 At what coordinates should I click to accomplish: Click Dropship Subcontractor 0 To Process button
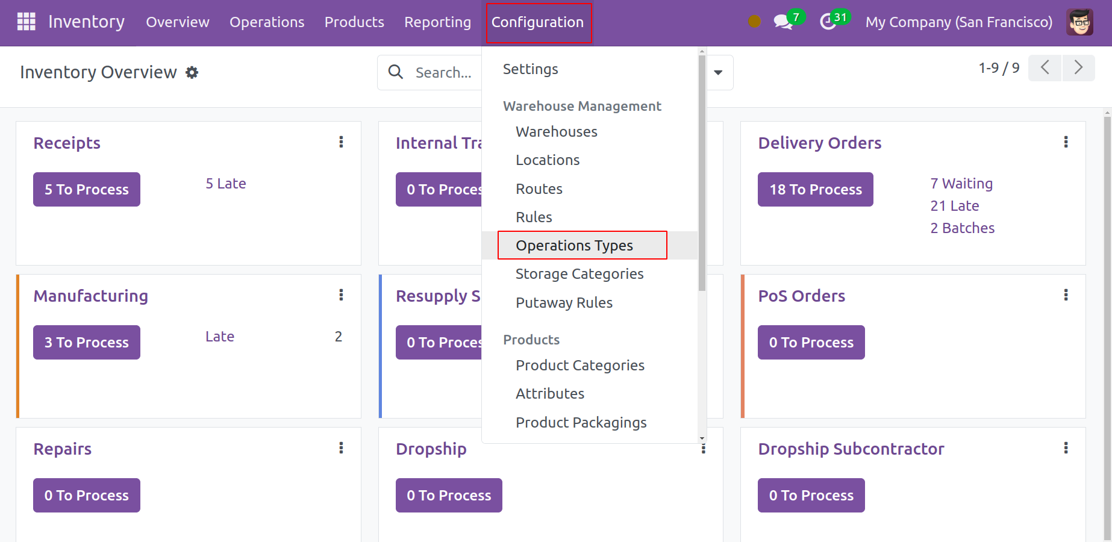[x=811, y=496]
